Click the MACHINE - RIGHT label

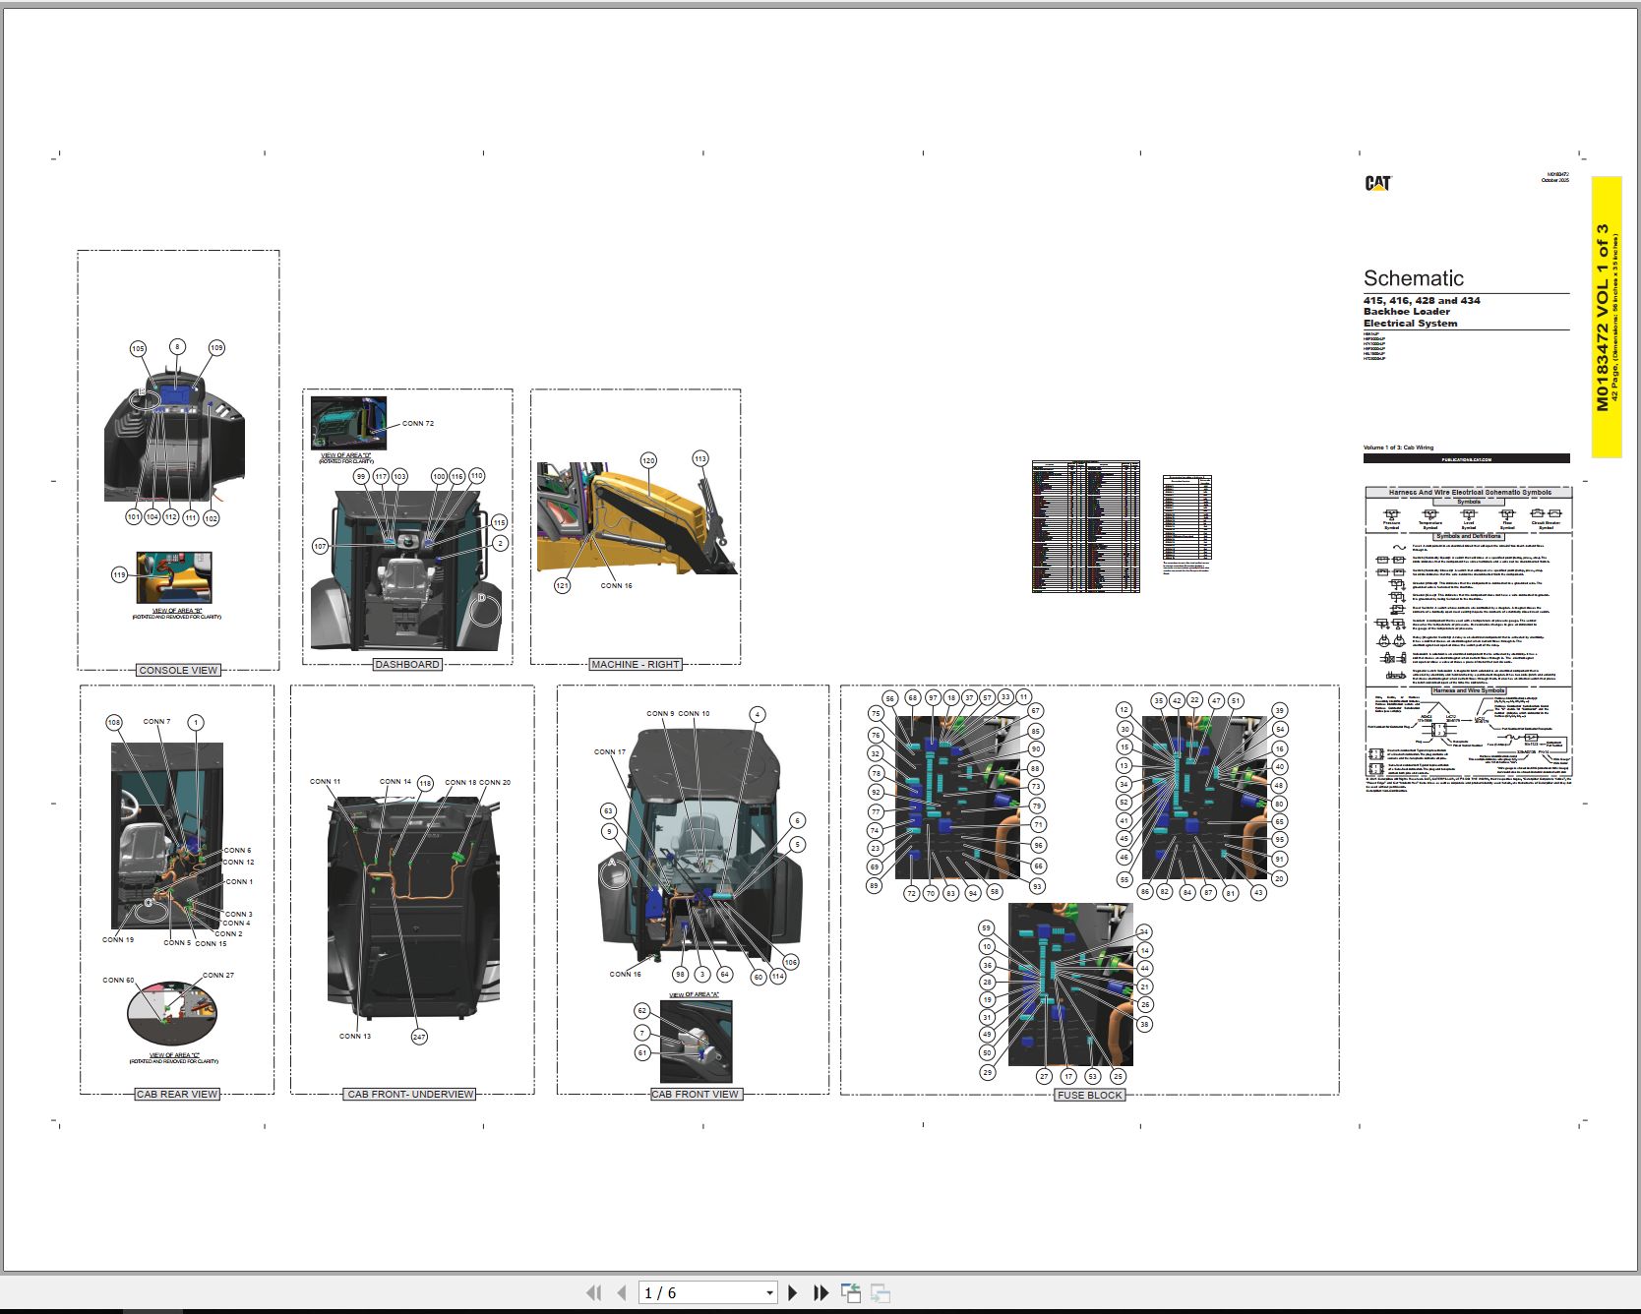point(635,665)
